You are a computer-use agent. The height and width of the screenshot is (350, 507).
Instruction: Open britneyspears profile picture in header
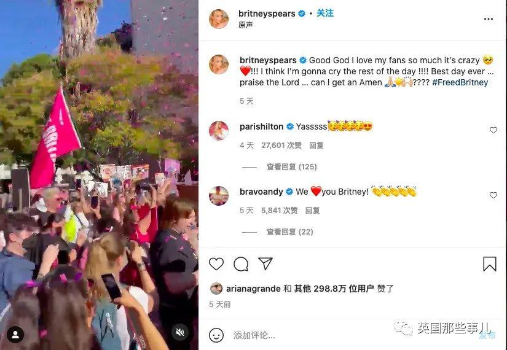click(219, 19)
